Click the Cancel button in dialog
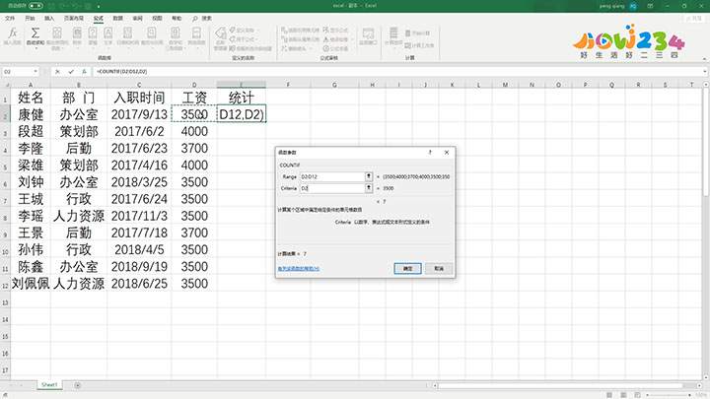The height and width of the screenshot is (399, 710). (x=439, y=268)
